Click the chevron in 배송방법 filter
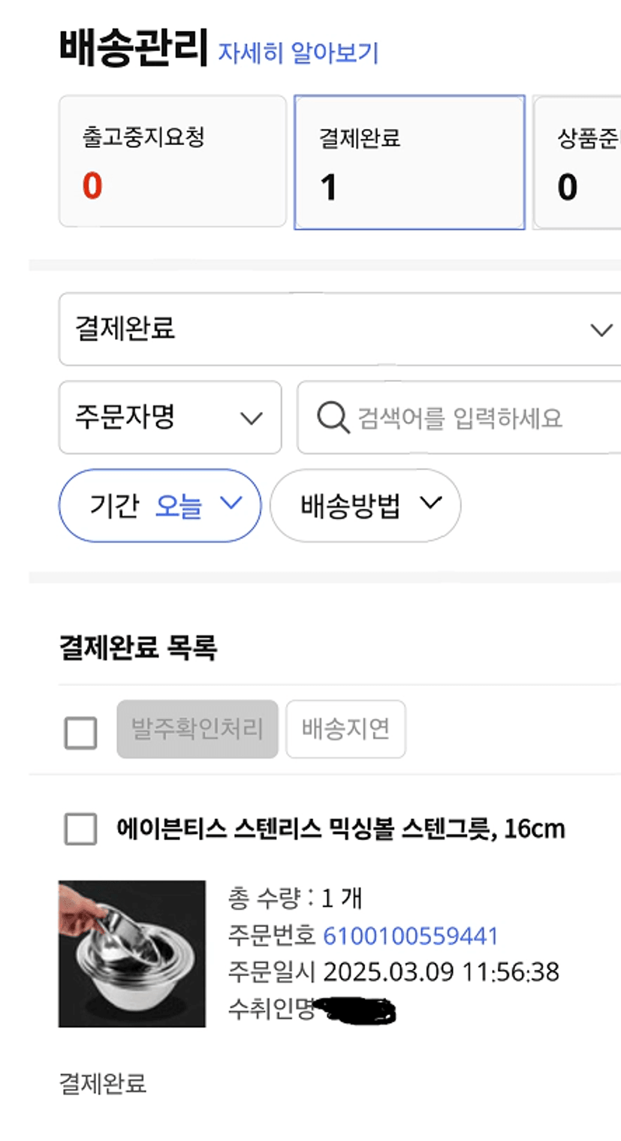621x1141 pixels. click(431, 504)
